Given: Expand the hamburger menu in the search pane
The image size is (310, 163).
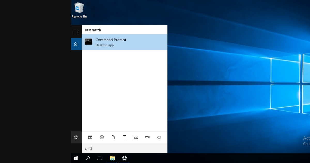Looking at the screenshot, I should tap(76, 32).
